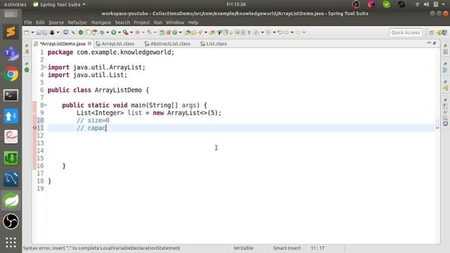Image resolution: width=450 pixels, height=253 pixels.
Task: Open the New Java Class dropdown arrow
Action: [x=180, y=32]
